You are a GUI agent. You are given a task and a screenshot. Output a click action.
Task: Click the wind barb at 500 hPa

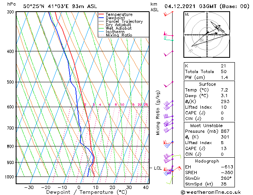(x=169, y=84)
